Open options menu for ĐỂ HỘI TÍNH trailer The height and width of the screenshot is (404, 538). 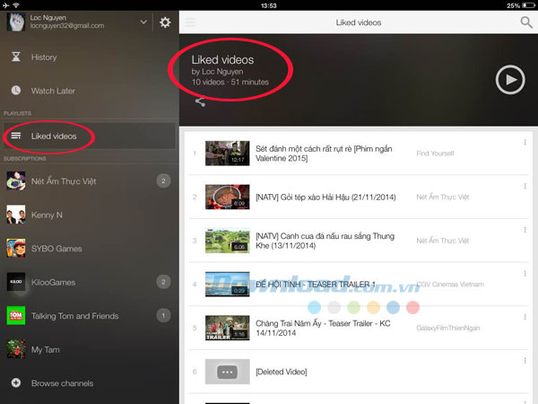[x=525, y=273]
